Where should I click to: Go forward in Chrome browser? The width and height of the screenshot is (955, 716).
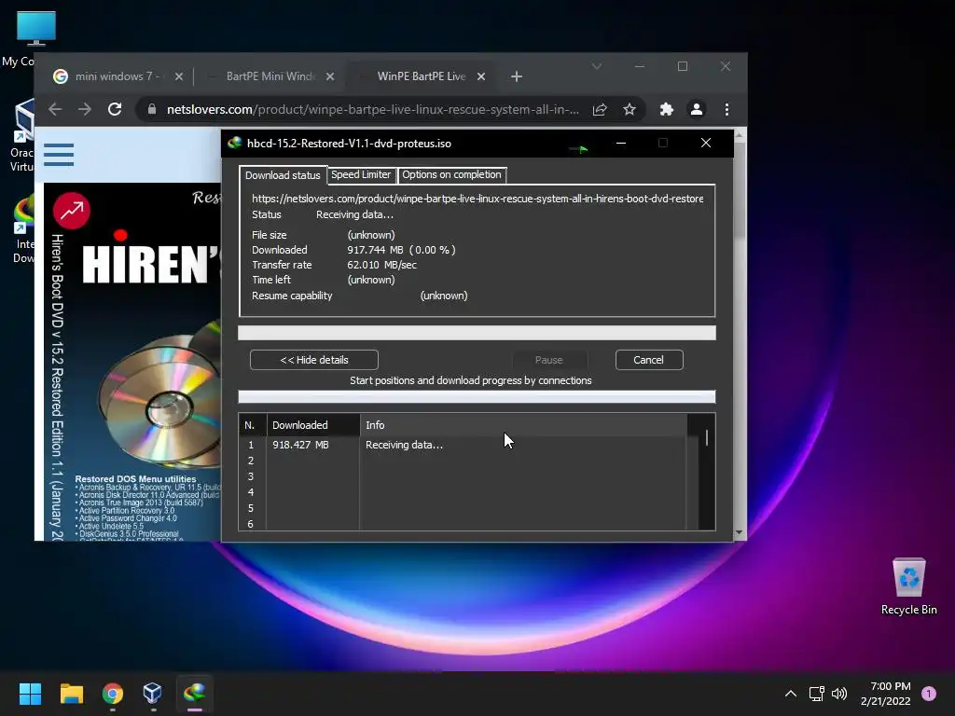pos(85,110)
